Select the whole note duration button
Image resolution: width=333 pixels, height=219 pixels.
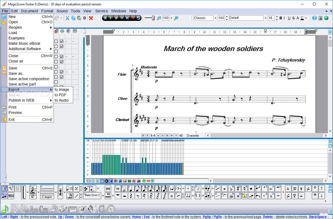click(x=118, y=188)
